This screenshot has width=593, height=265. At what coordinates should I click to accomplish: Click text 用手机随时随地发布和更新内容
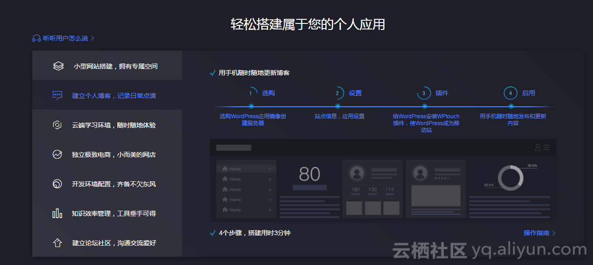513,120
